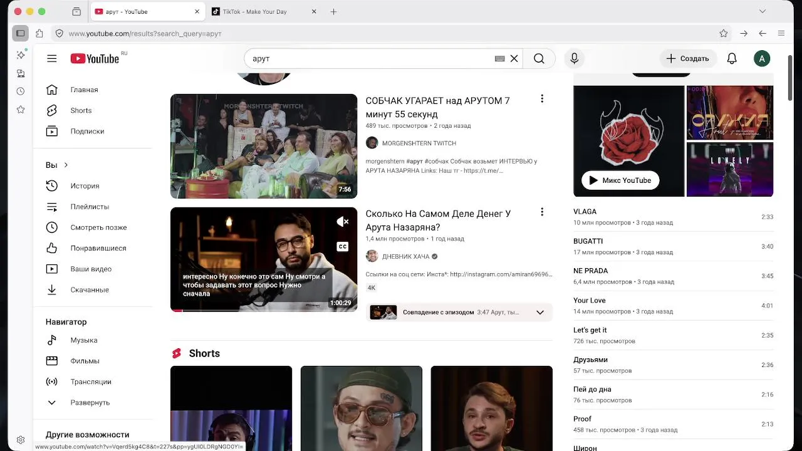Screen dimensions: 802x451
Task: Open a new browser tab
Action: [x=333, y=11]
